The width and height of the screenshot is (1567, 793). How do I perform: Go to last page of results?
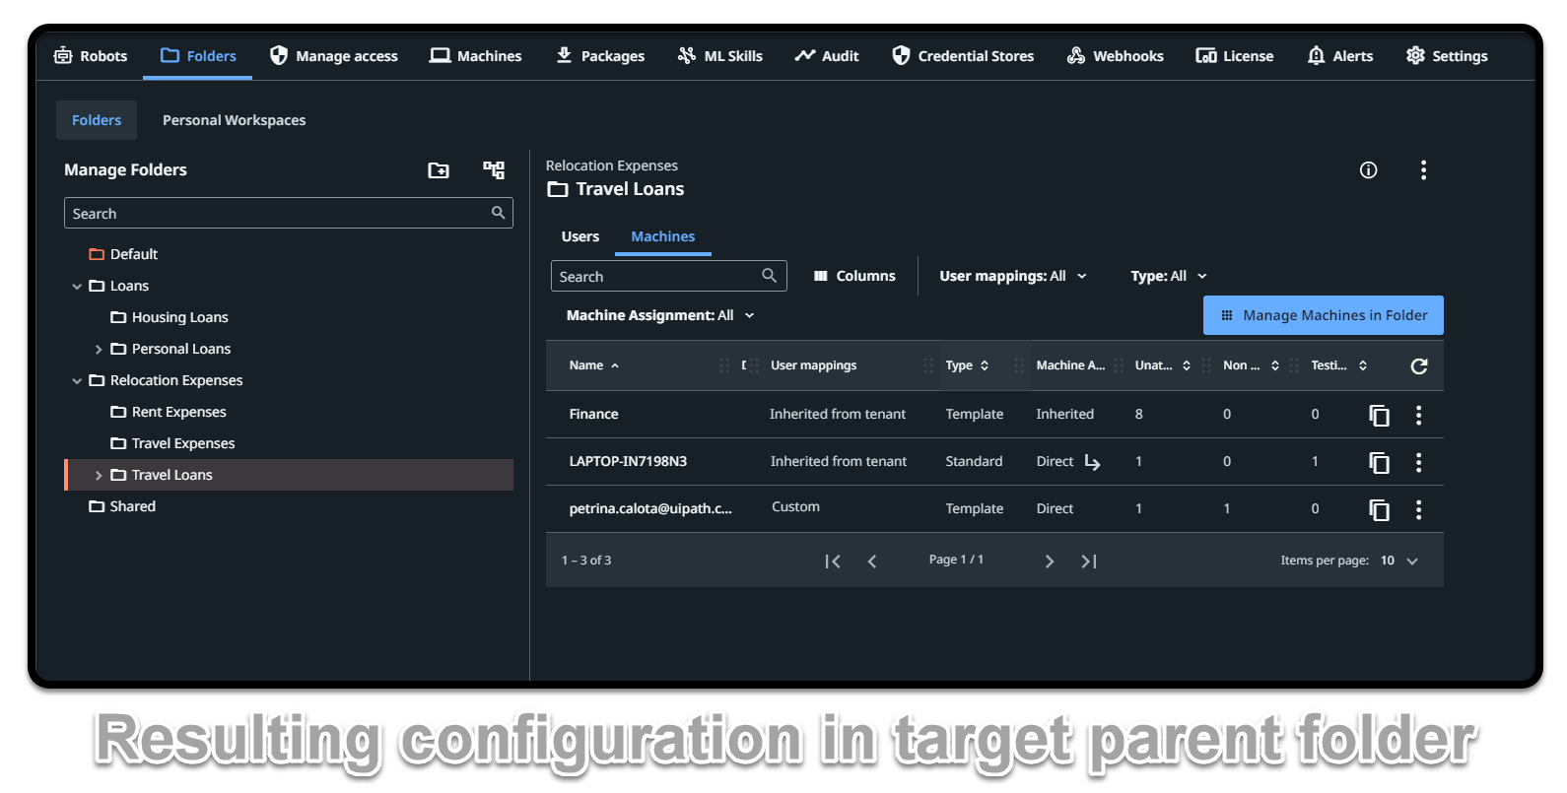click(x=1089, y=561)
